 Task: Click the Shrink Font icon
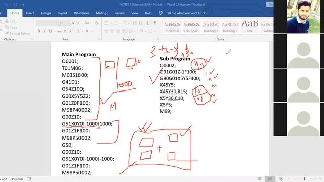(79, 23)
